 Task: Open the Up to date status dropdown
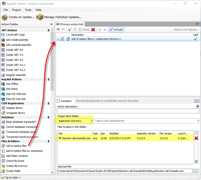[x=11, y=177]
